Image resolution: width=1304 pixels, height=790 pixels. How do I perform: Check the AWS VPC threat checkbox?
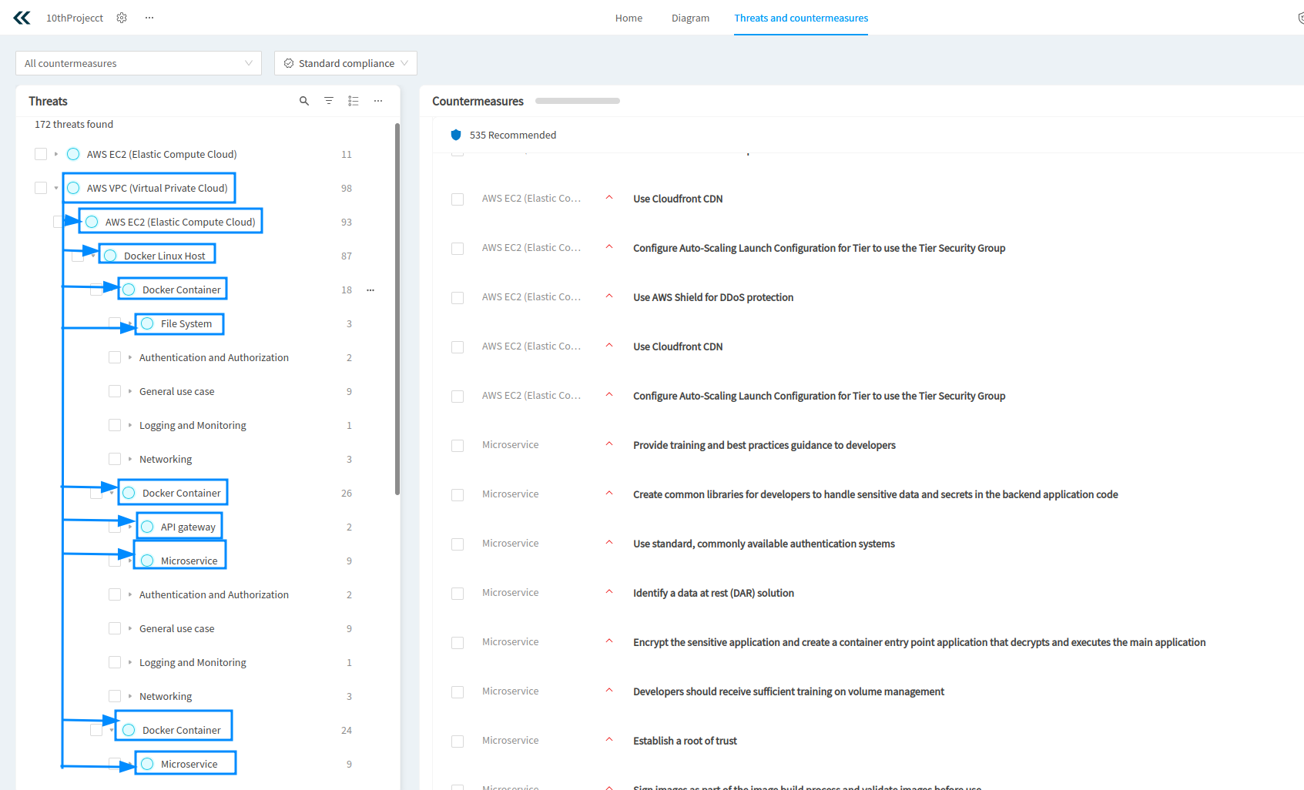(41, 188)
